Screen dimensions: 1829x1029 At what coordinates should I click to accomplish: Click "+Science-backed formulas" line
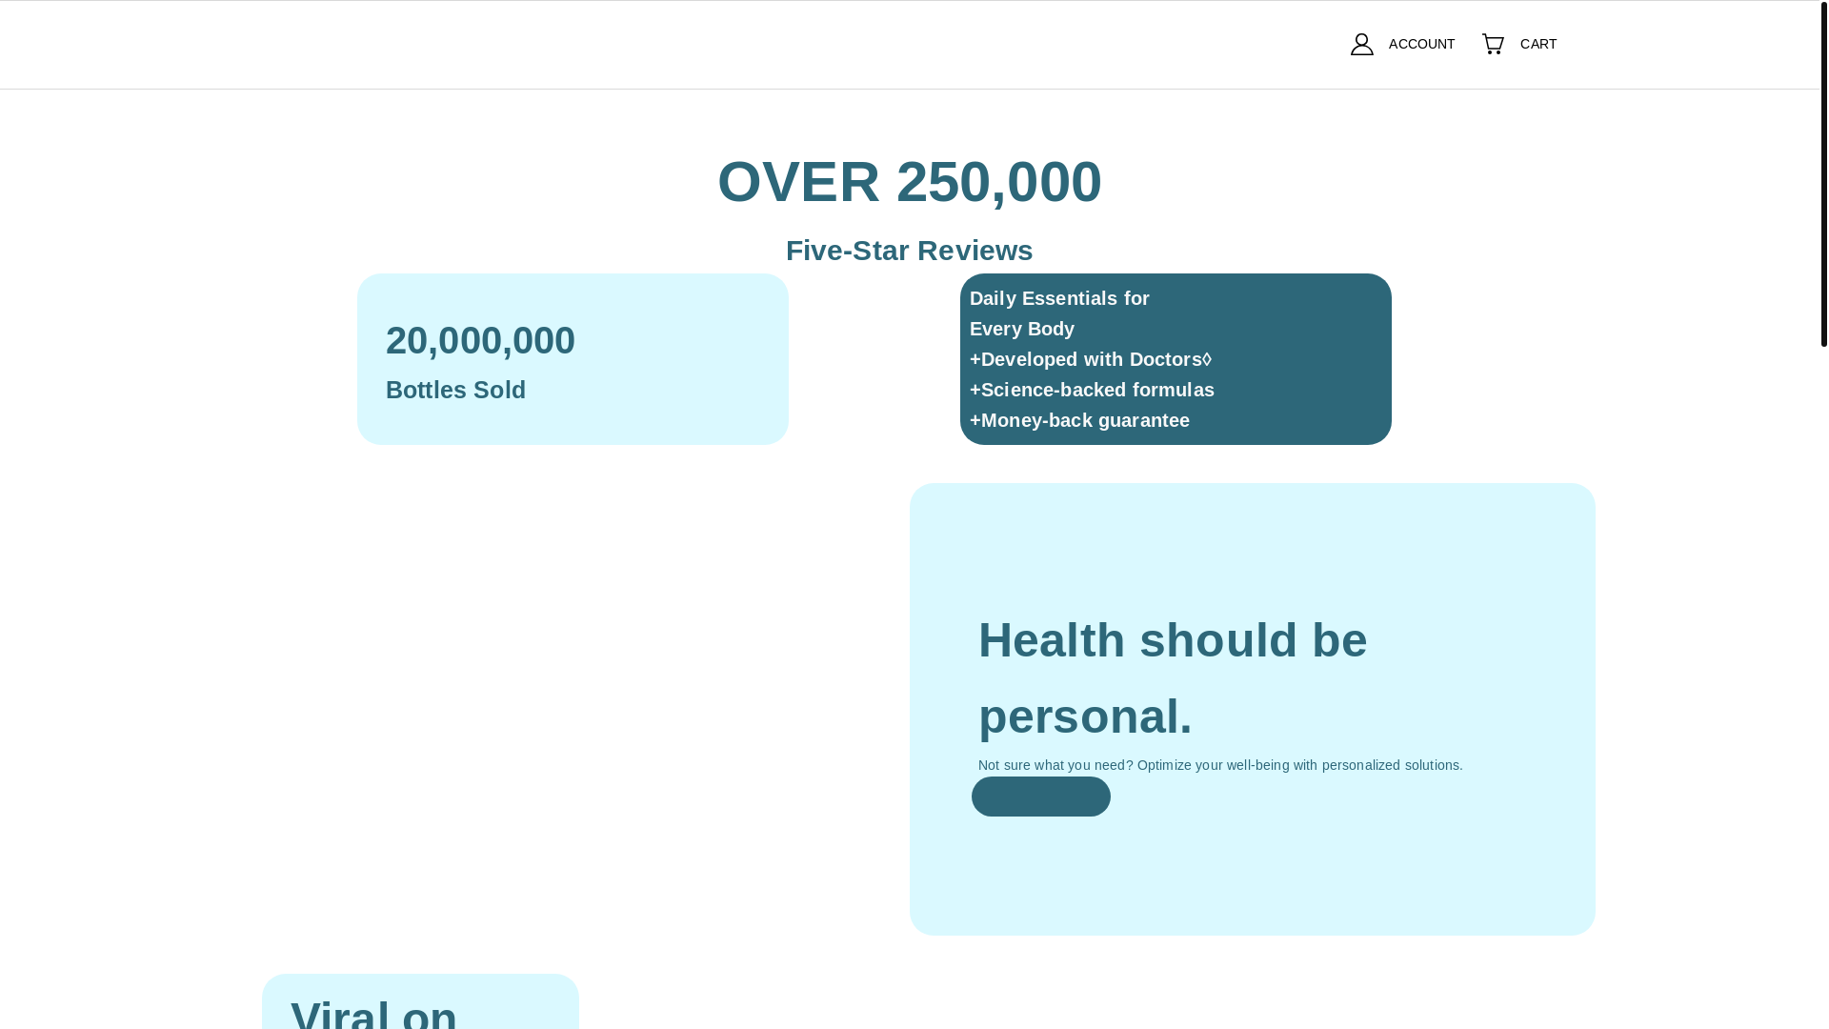(x=1092, y=390)
